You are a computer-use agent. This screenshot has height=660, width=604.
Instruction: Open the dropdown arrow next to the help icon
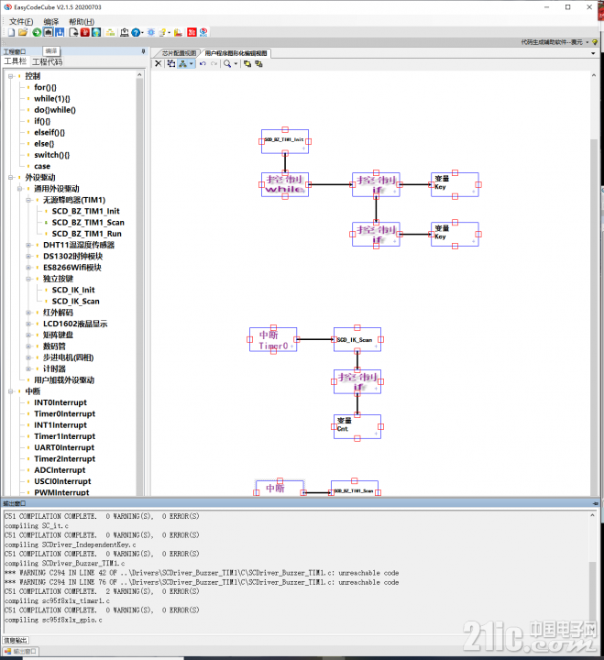pyautogui.click(x=143, y=32)
